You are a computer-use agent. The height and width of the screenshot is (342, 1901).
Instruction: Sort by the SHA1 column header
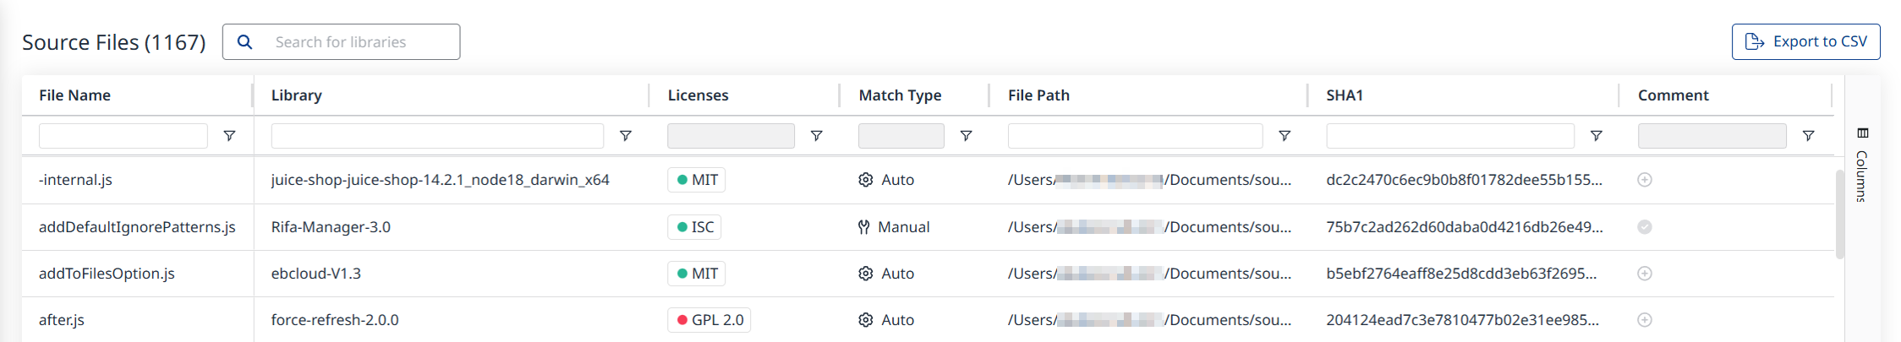pyautogui.click(x=1345, y=95)
